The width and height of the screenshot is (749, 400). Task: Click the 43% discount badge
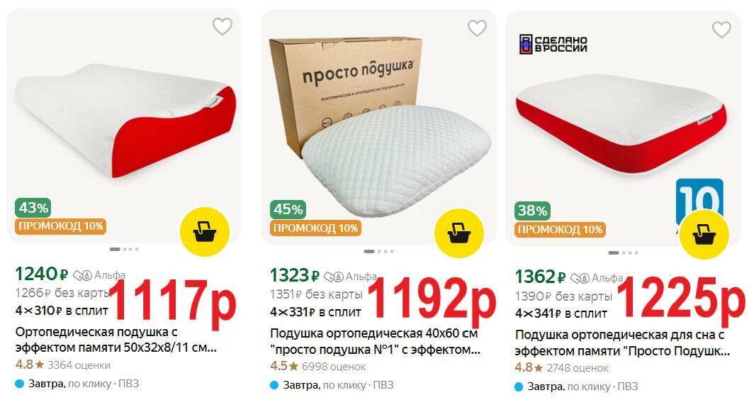[x=33, y=208]
